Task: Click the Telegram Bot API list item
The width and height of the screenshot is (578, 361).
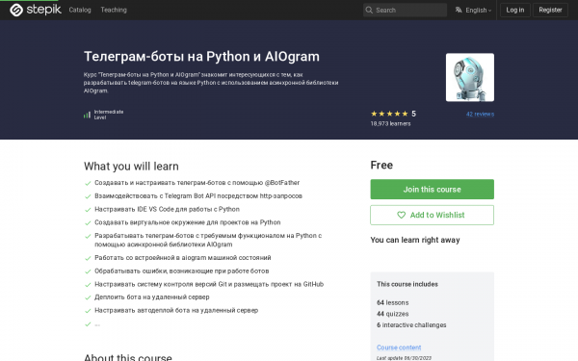Action: pyautogui.click(x=198, y=196)
